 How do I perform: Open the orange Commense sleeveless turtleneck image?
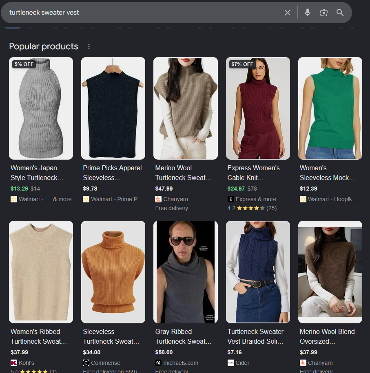point(113,272)
